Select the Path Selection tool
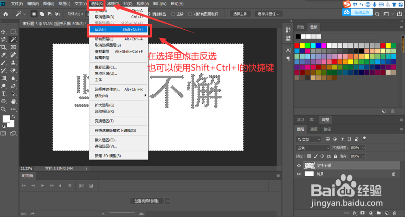 coord(13,94)
